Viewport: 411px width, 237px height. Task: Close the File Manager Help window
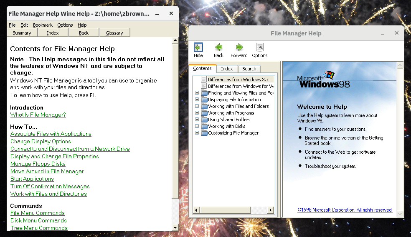click(x=396, y=33)
